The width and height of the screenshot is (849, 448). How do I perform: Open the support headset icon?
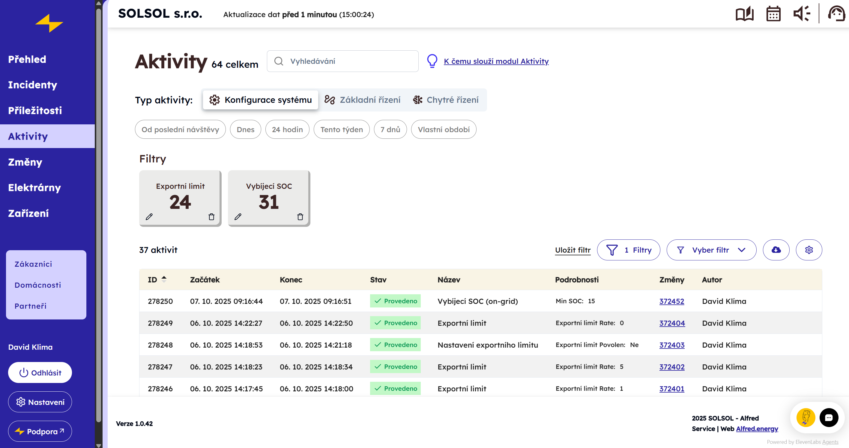(x=836, y=14)
